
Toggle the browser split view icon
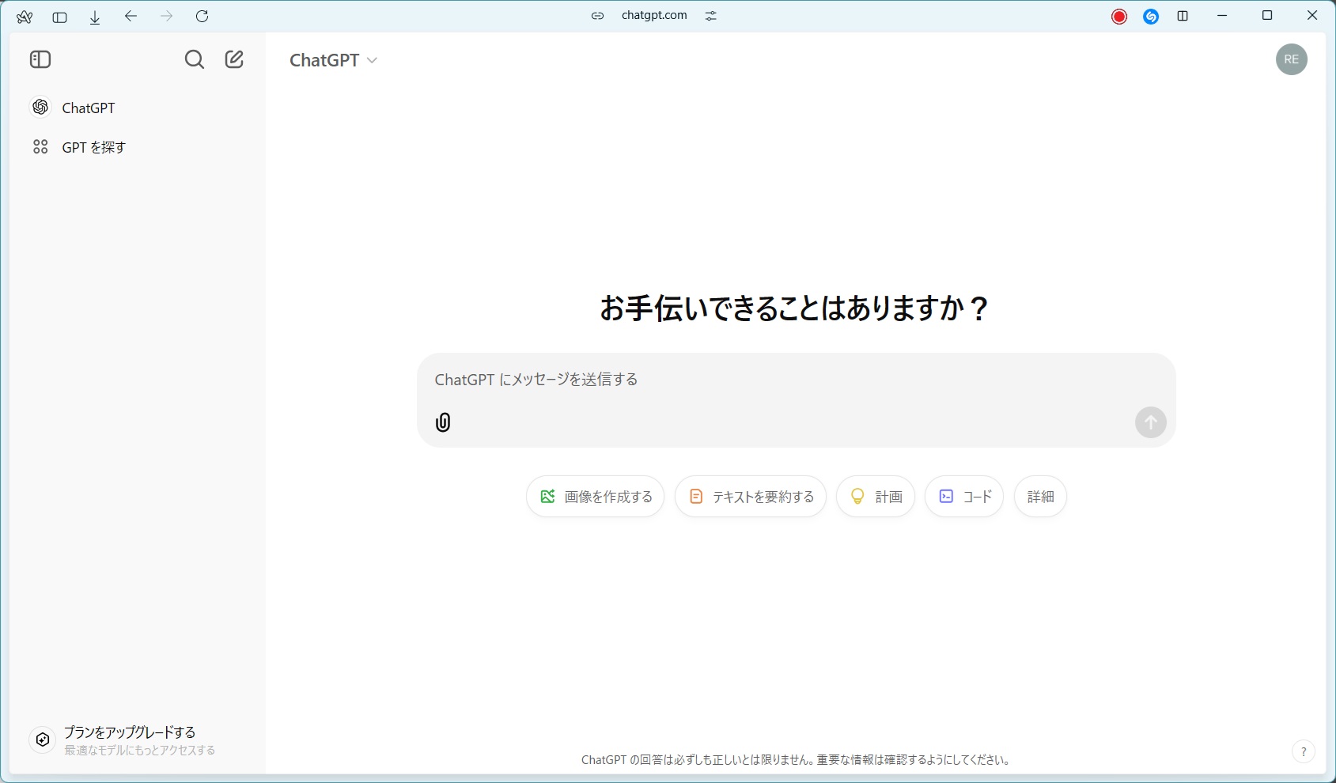point(1183,16)
